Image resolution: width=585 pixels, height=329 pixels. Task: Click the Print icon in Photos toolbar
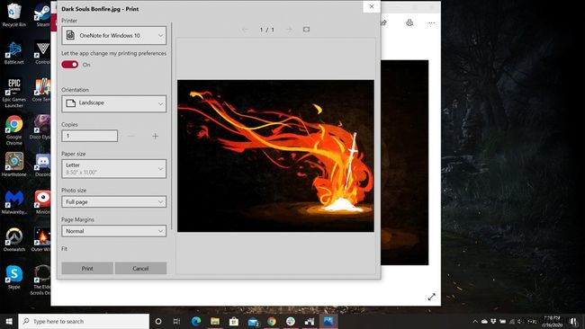409,22
